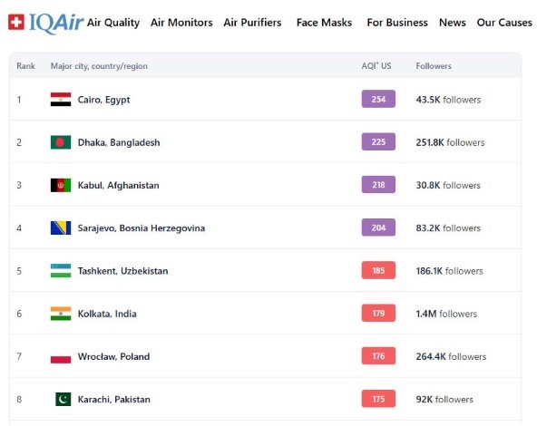Open the Kolkata, India city link

click(x=107, y=314)
